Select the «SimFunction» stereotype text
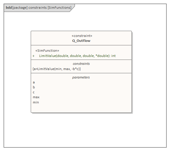This screenshot has width=171, height=152. 47,51
